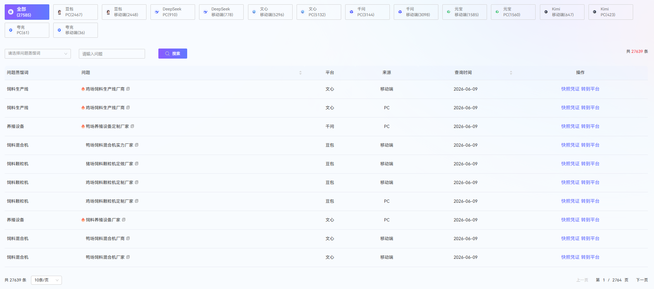Click 转到平台 for 鸭场养殖设备定制厂家
Screen dimensions: 654x289
tap(590, 126)
